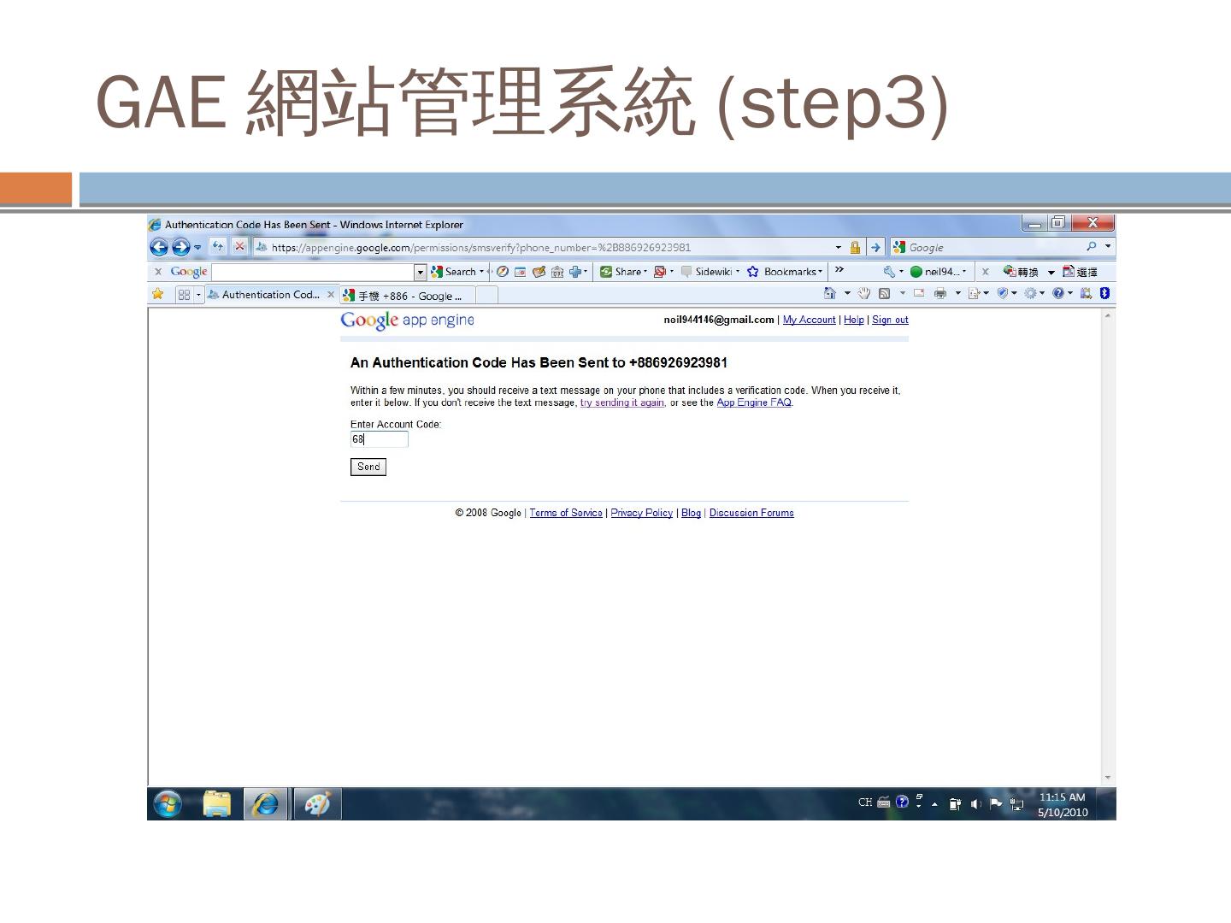Open Google Toolbar wrench settings

coord(893,272)
